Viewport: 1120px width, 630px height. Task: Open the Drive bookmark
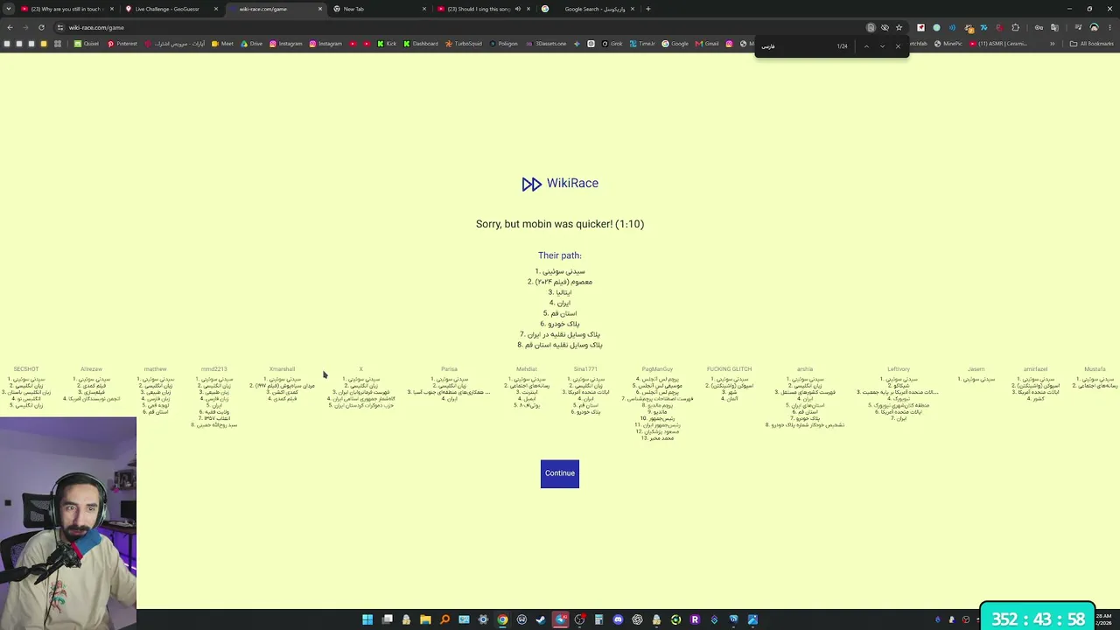[251, 44]
